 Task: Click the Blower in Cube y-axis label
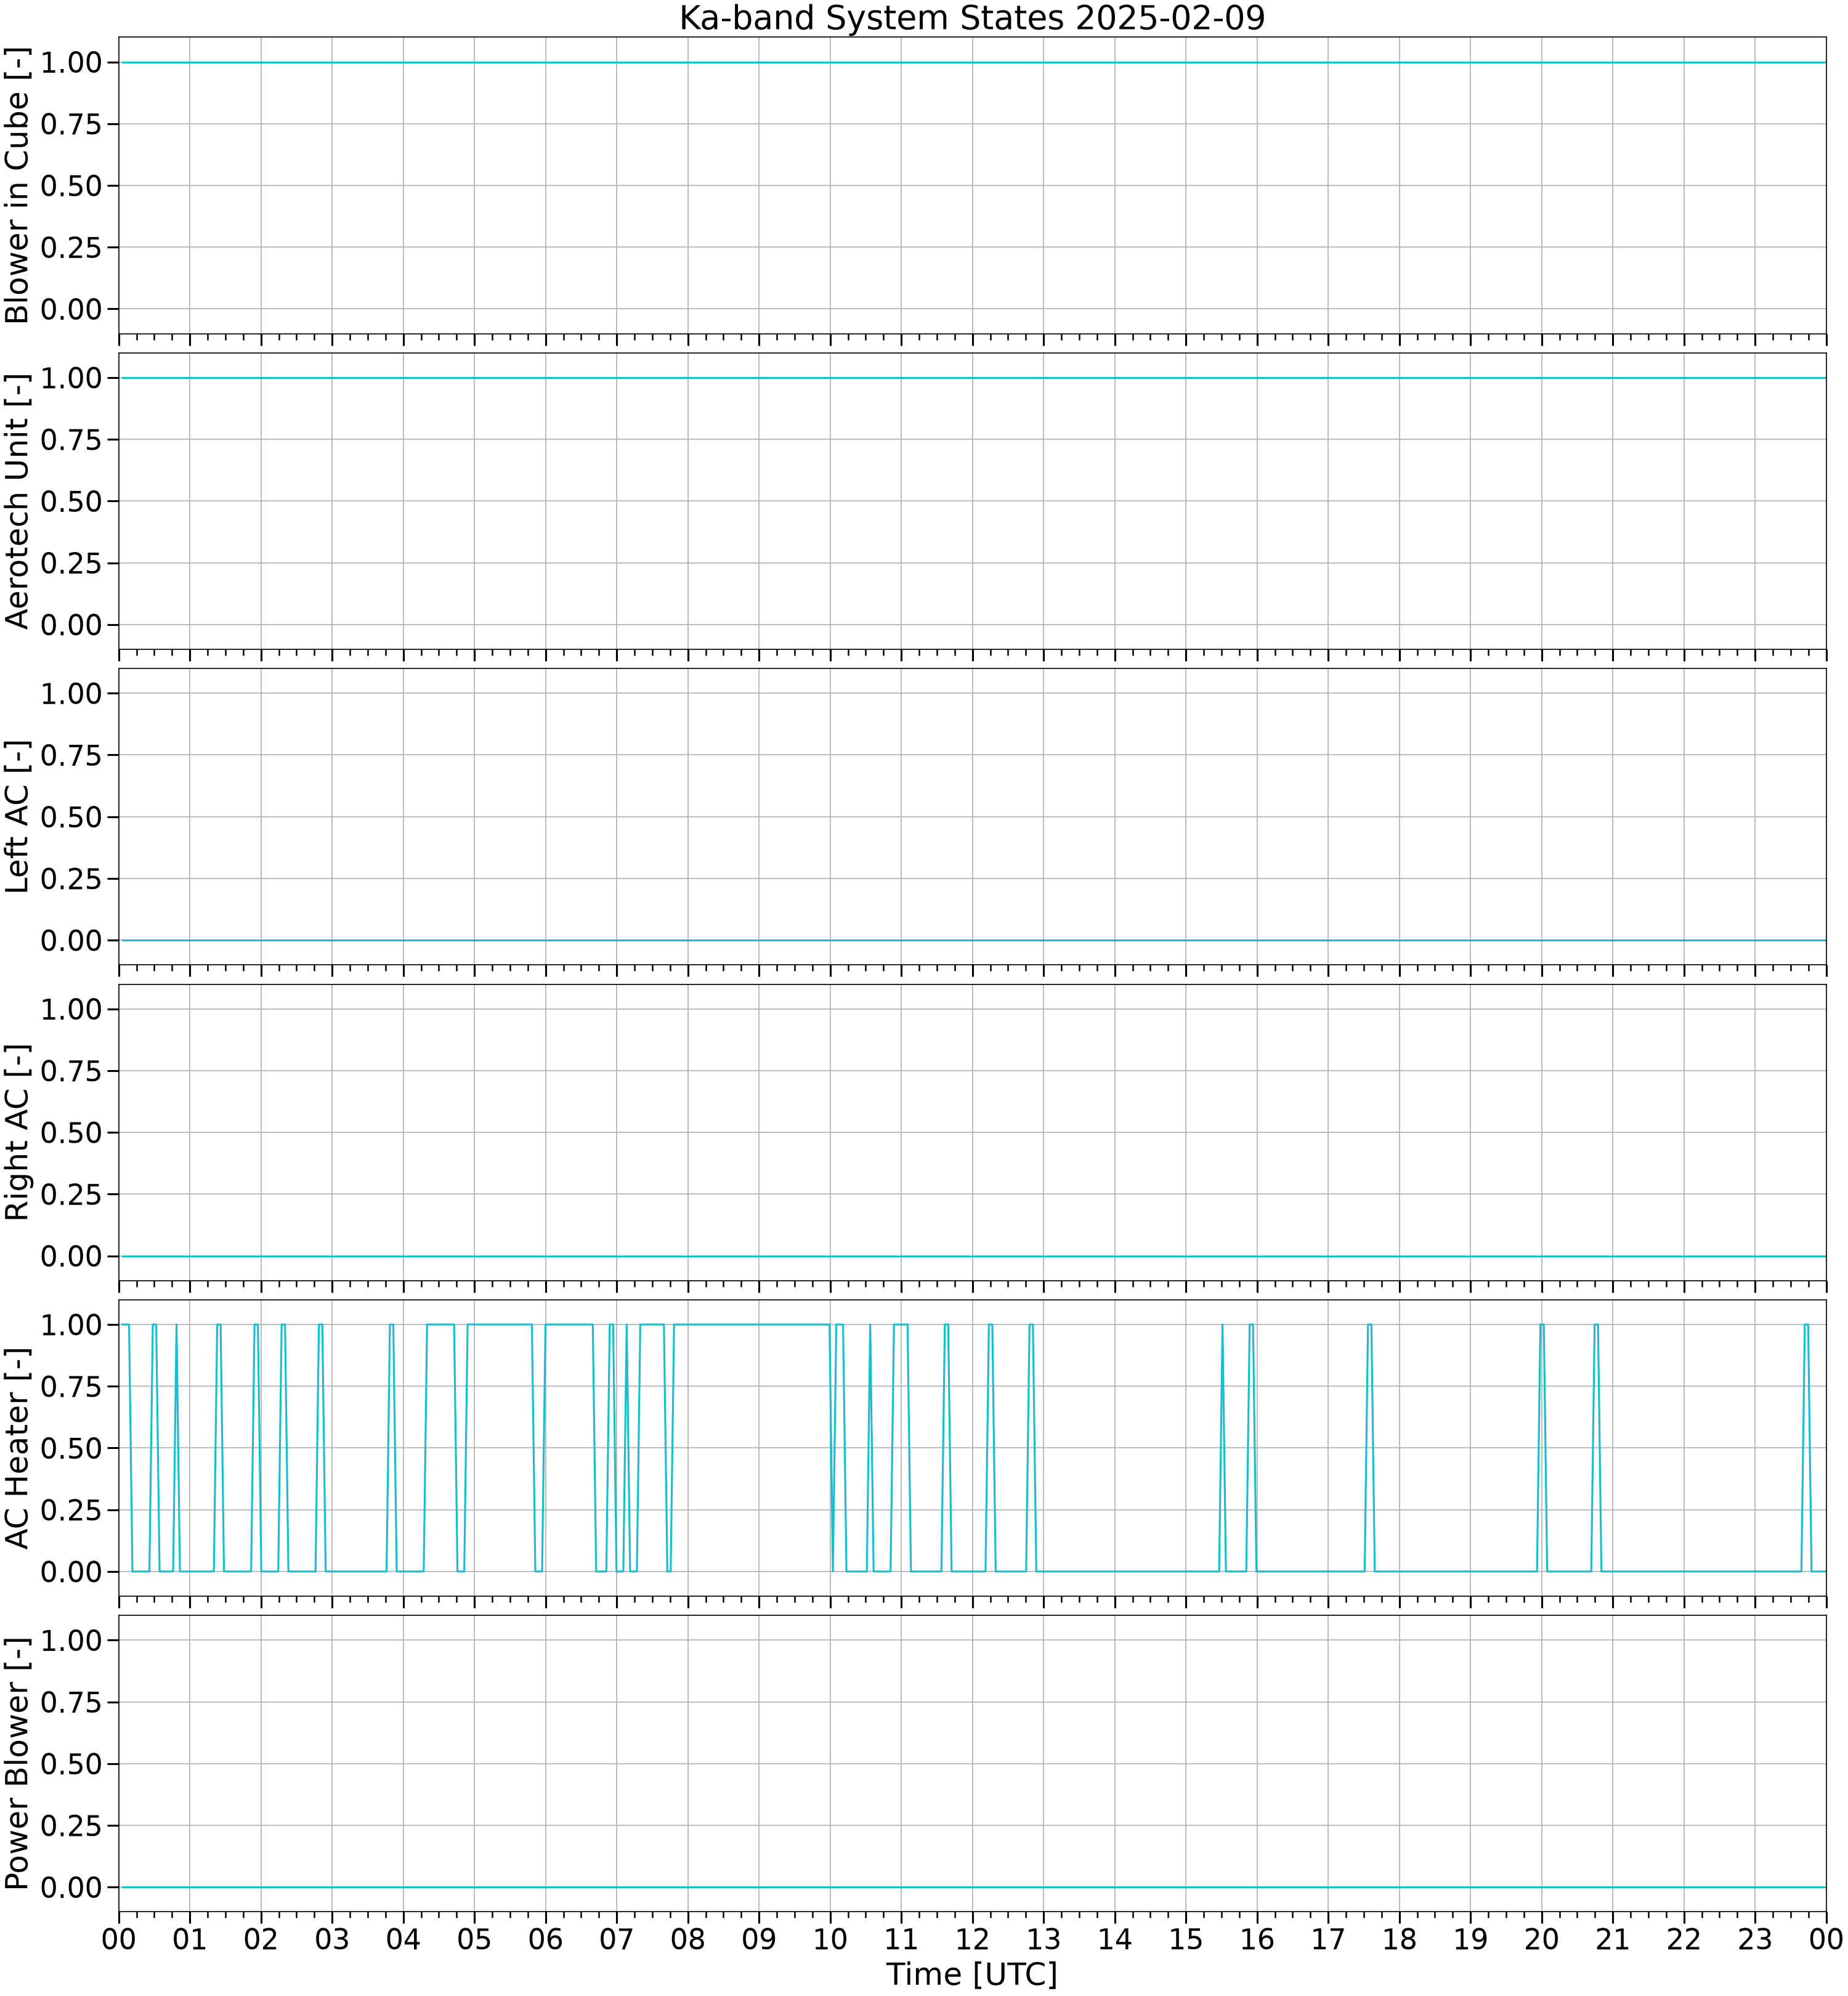(17, 186)
